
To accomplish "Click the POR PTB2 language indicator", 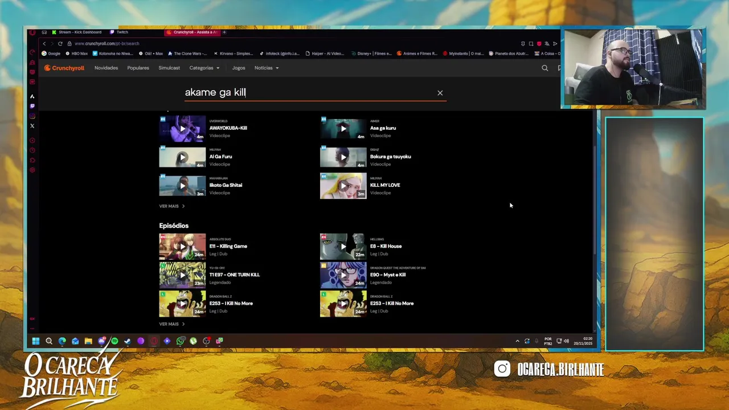I will [x=548, y=341].
